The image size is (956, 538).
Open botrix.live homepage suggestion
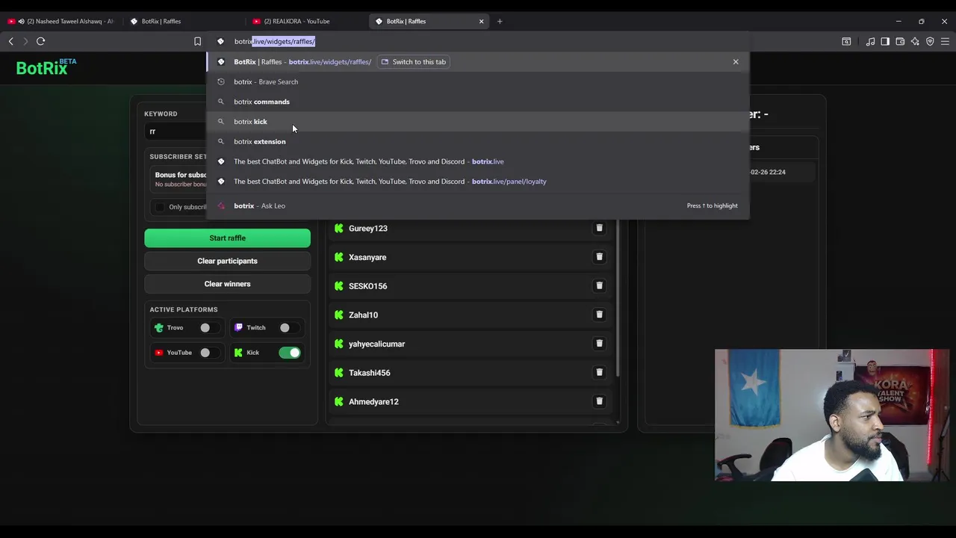click(478, 161)
